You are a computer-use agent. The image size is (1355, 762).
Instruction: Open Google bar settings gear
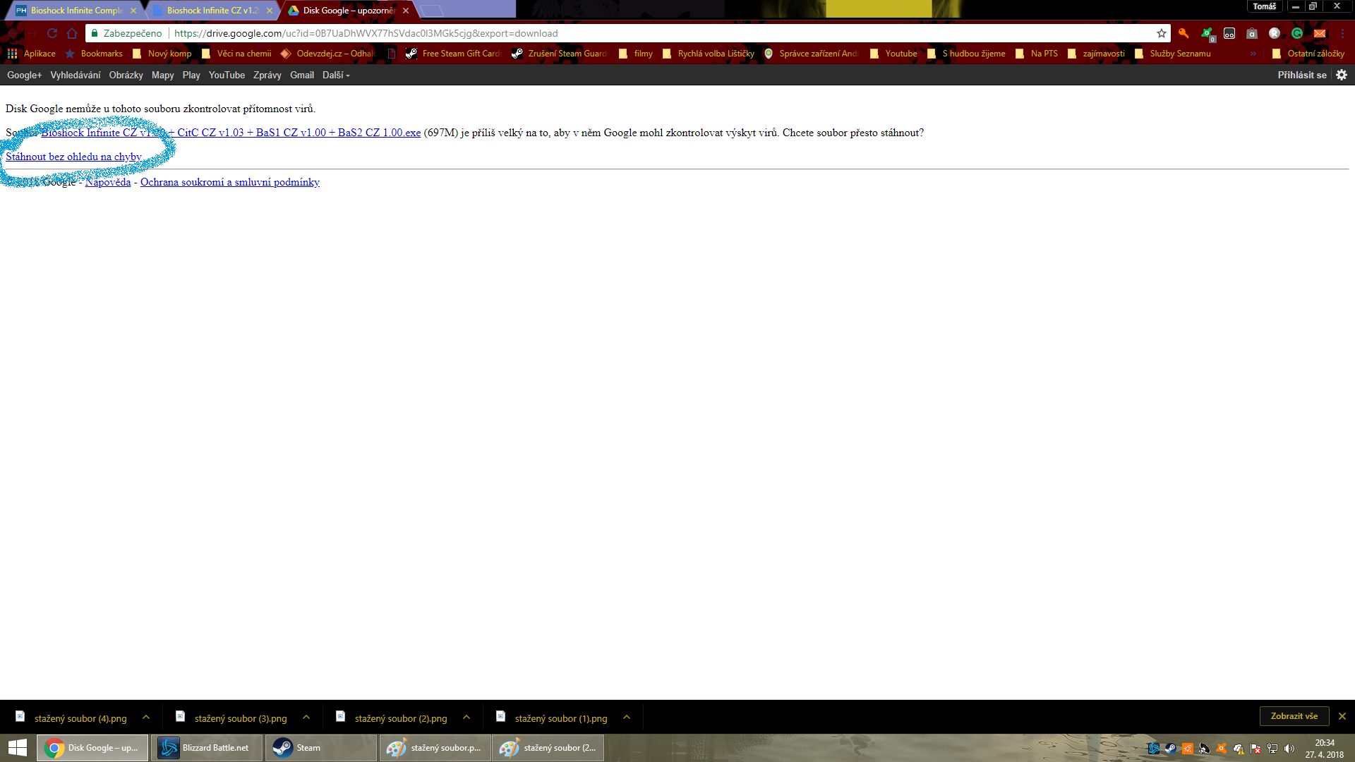1342,75
